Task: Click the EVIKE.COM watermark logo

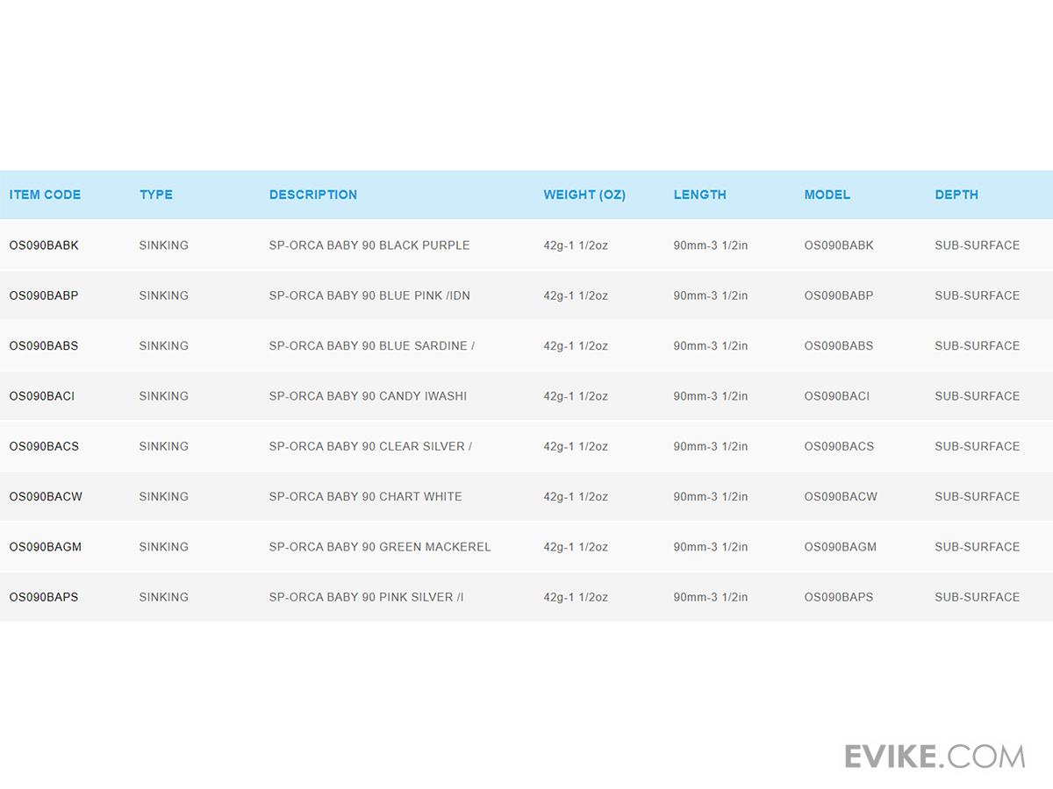Action: click(935, 756)
